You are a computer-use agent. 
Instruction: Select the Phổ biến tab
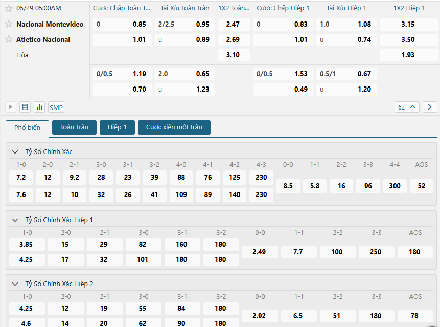[x=27, y=128]
